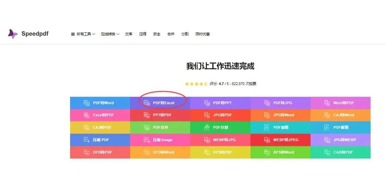Open the 压缩 menu item

(143, 34)
